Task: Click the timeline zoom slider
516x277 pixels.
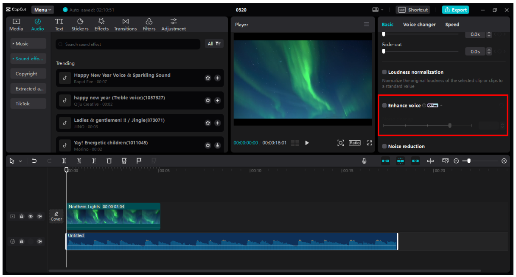Action: pos(480,161)
